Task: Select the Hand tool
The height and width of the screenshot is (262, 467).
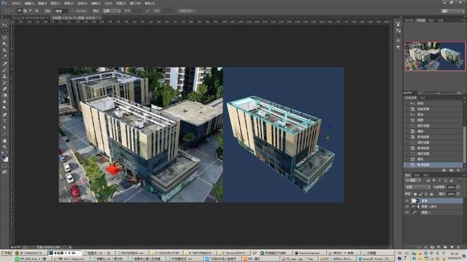Action: click(4, 140)
